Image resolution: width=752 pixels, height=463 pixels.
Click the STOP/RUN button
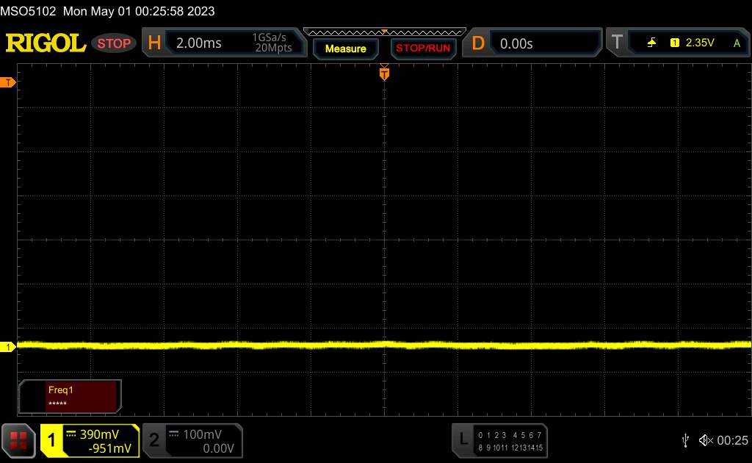point(423,49)
